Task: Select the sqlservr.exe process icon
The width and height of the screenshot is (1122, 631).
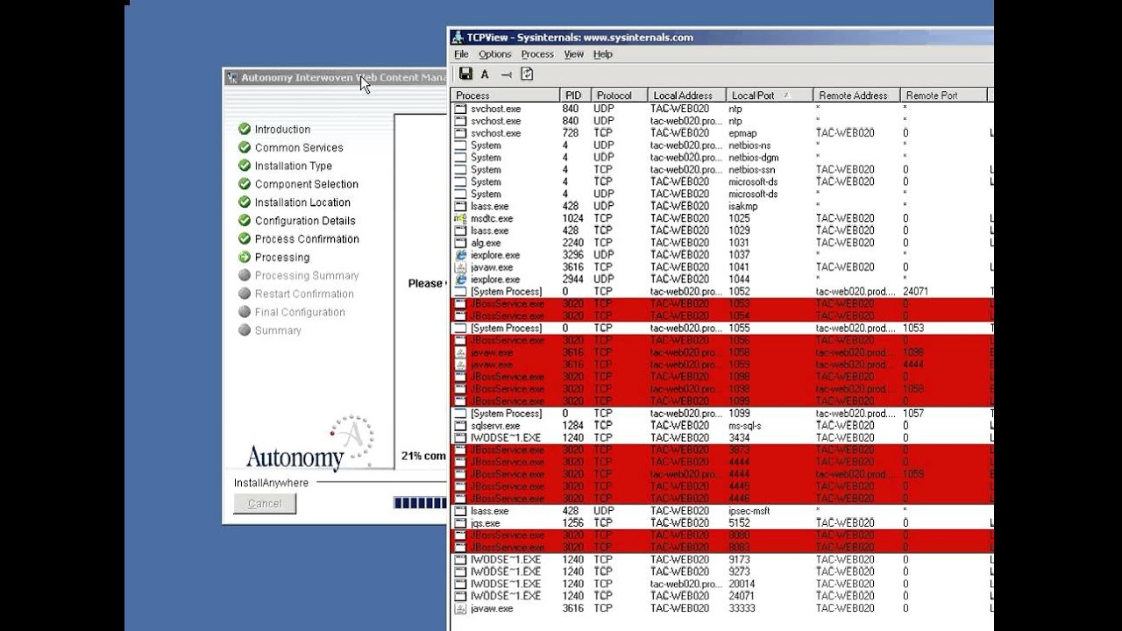Action: [460, 425]
